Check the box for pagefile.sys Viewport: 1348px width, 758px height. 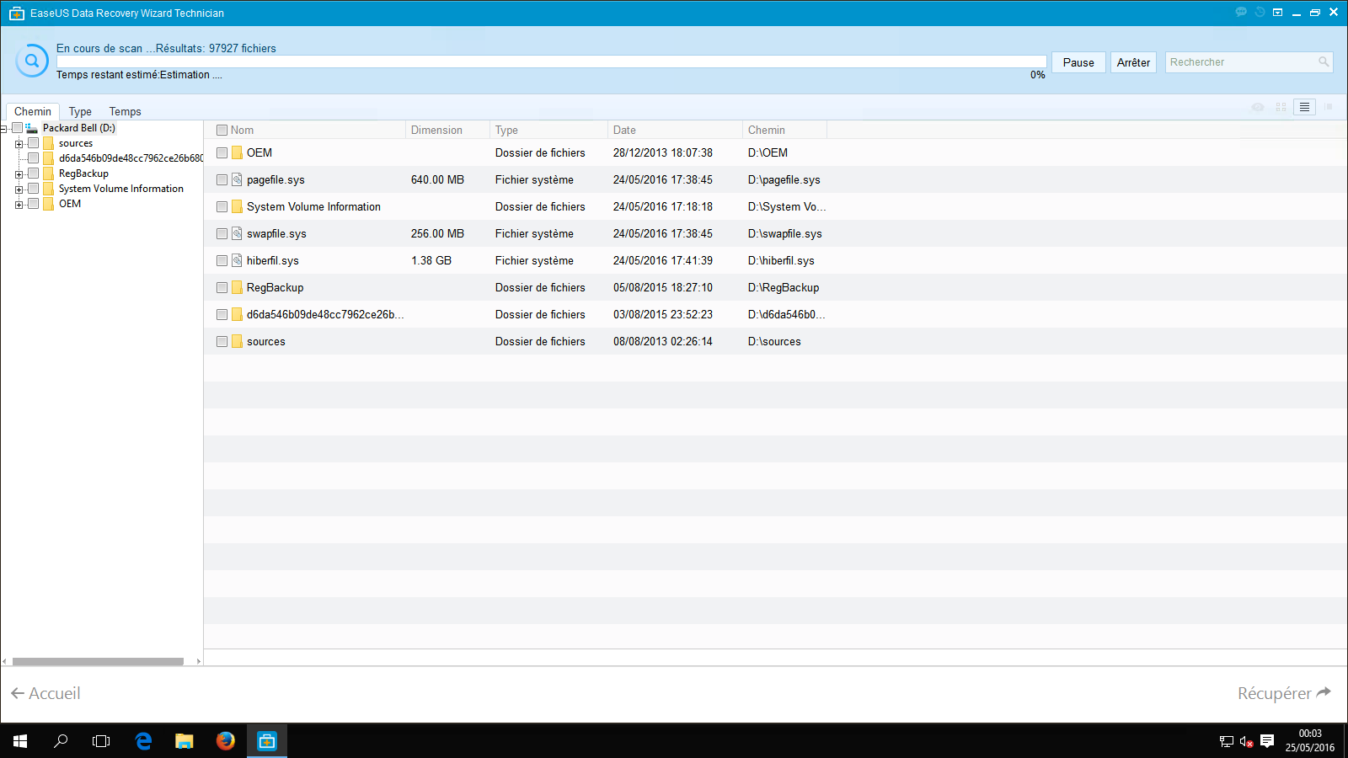tap(222, 180)
